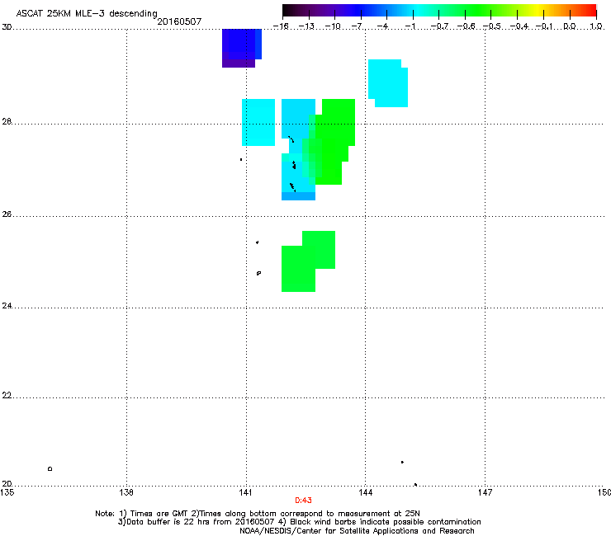
Task: Click the latitude label 24
Action: [7, 306]
